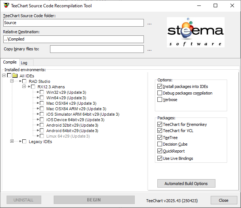Maximize the recompilation tool window
The height and width of the screenshot is (208, 241).
(215, 6)
